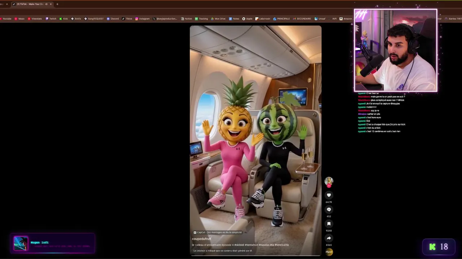Open the video's comments bubble icon
This screenshot has width=462, height=259.
point(328,209)
